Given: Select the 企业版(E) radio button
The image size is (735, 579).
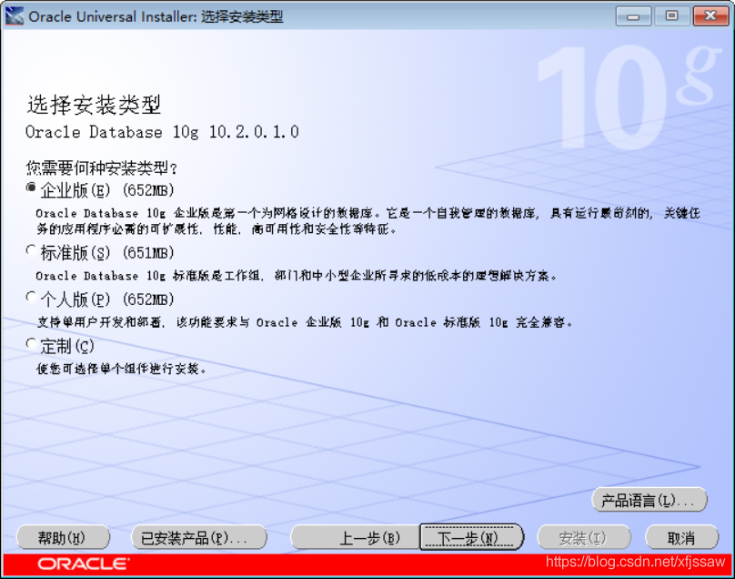Looking at the screenshot, I should coord(31,188).
